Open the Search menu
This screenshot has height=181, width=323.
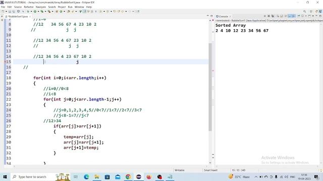click(x=52, y=7)
